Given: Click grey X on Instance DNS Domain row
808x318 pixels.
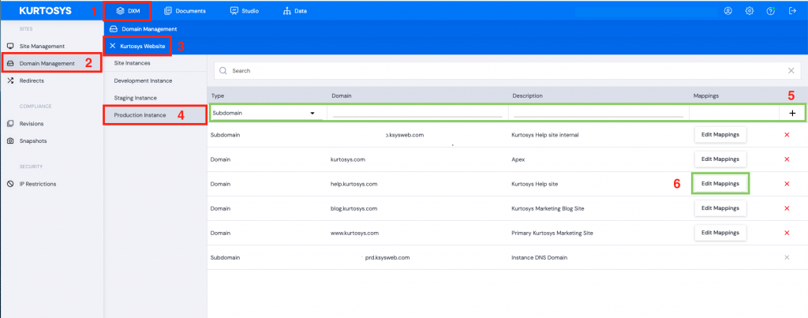Looking at the screenshot, I should [787, 257].
